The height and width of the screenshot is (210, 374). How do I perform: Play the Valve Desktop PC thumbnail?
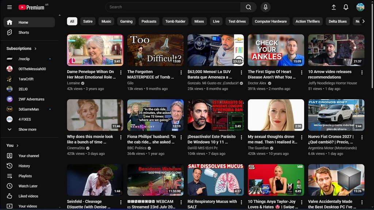[x=336, y=180]
